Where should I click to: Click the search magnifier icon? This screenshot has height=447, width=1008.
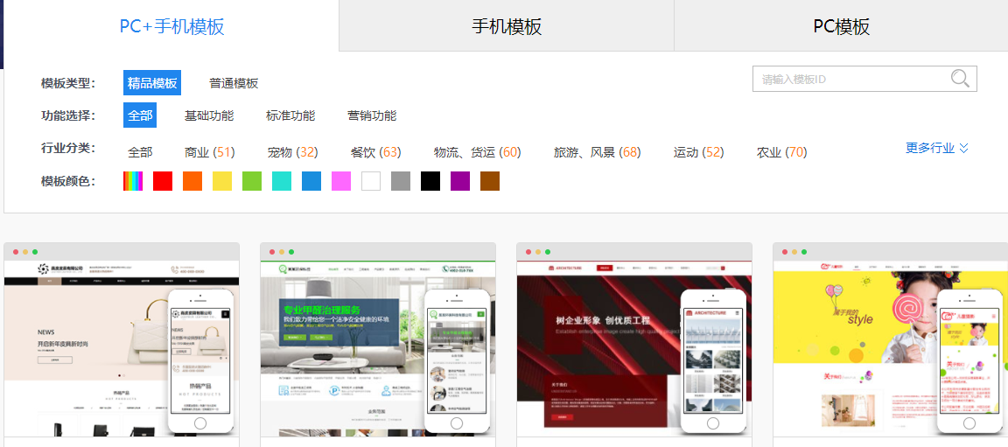tap(960, 79)
